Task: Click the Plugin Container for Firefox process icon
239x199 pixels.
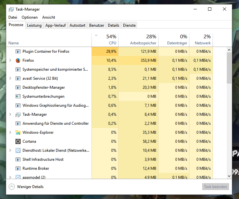Action: click(x=18, y=51)
